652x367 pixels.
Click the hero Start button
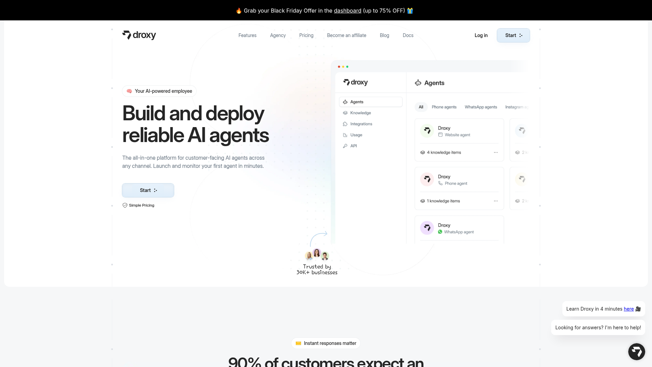148,190
